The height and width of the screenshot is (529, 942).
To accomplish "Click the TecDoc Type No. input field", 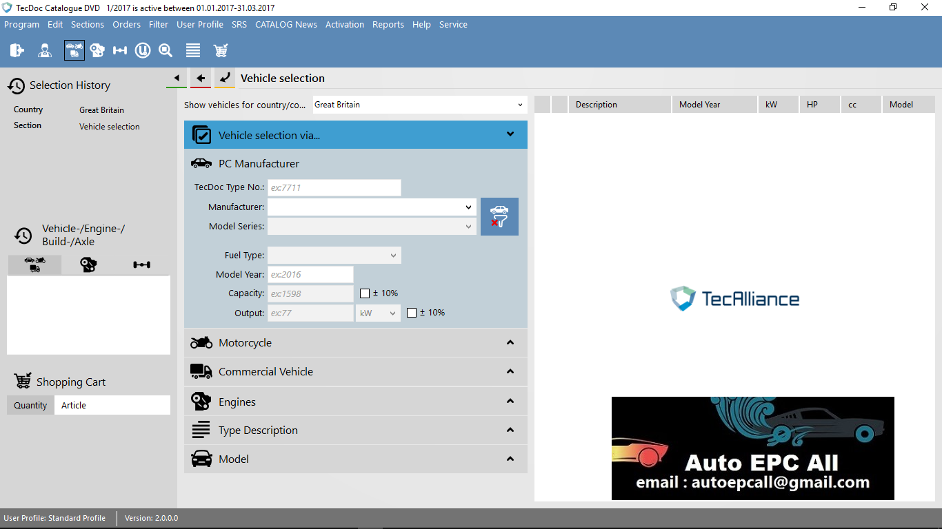I will (x=334, y=187).
